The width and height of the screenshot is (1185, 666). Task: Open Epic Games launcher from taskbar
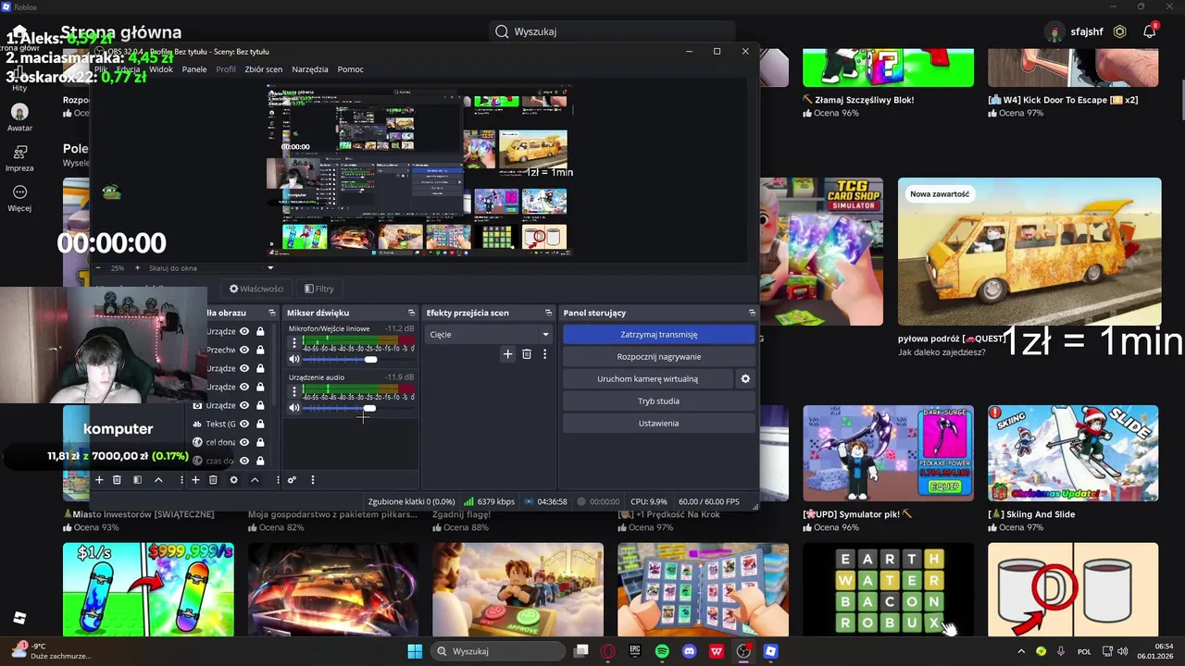click(x=635, y=651)
